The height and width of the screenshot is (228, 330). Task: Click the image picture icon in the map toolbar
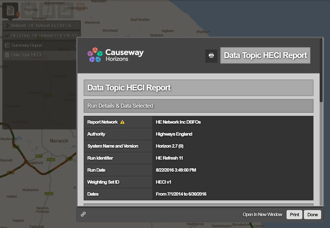[66, 10]
